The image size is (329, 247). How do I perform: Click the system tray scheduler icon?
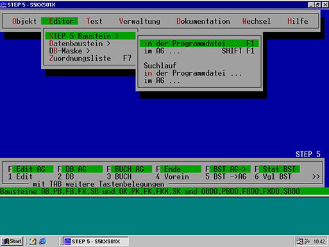click(299, 242)
